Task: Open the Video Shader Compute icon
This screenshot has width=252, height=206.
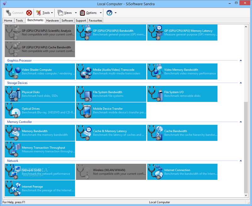Action: [x=13, y=72]
